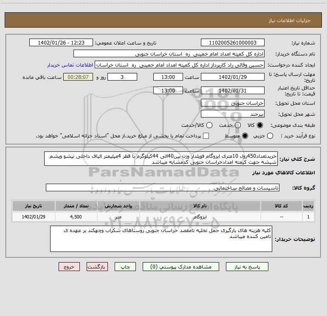Image resolution: width=327 pixels, height=316 pixels.
Task: Click row number 1 cell
Action: pos(308,217)
